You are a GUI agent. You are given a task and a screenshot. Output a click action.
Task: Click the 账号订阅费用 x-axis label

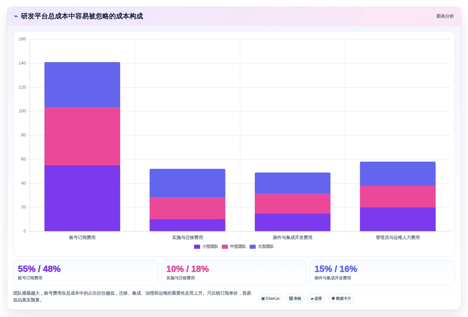82,238
